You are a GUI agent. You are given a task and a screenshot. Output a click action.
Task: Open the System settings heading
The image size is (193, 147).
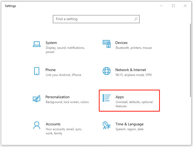tap(51, 43)
